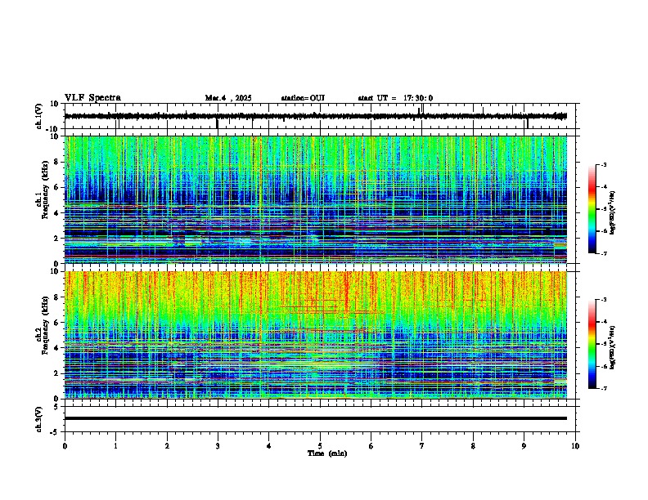Click the 'VLF Spectra' title text
648x500 pixels.
point(92,98)
